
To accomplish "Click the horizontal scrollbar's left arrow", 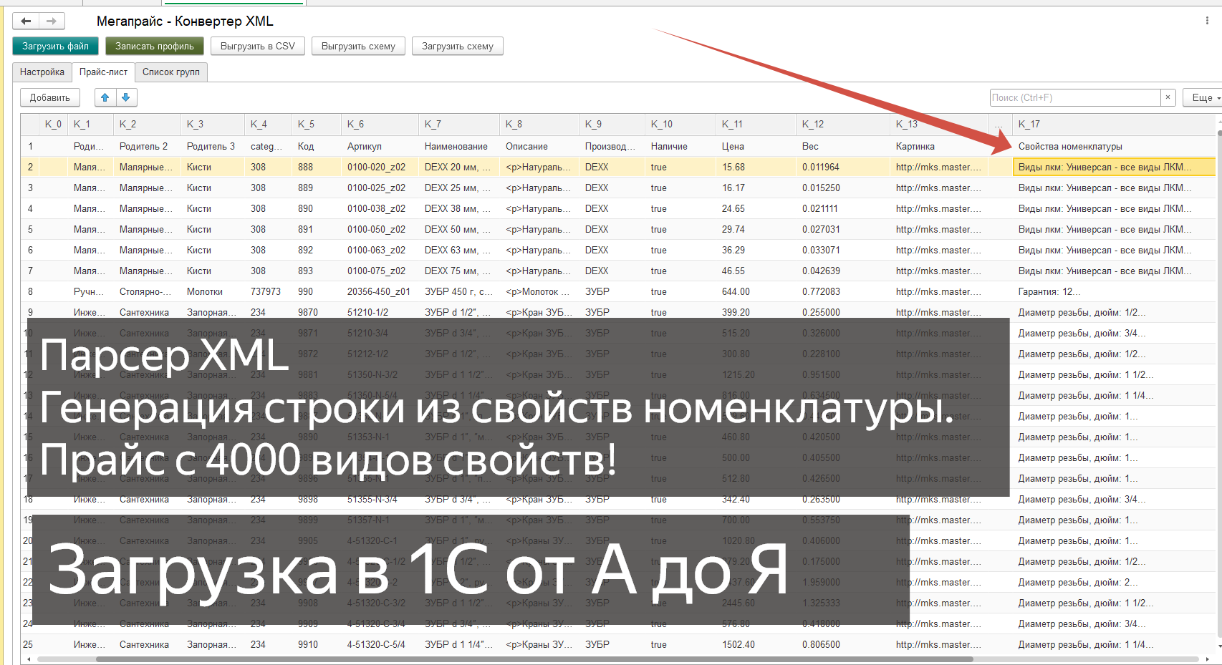I will pos(29,659).
